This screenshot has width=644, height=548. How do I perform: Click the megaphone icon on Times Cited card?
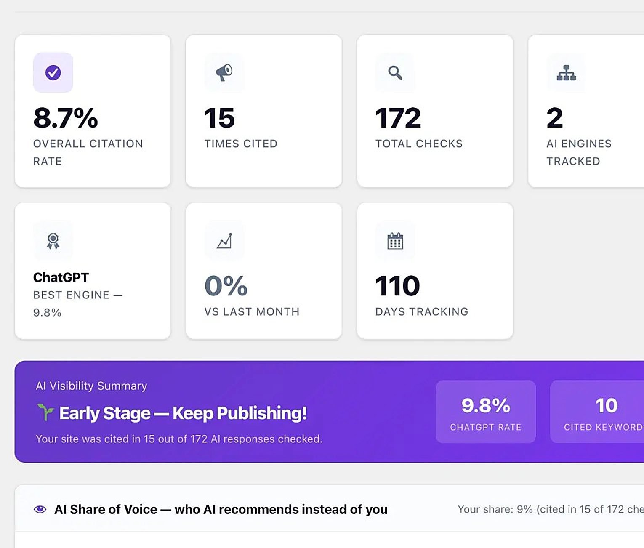pos(224,72)
